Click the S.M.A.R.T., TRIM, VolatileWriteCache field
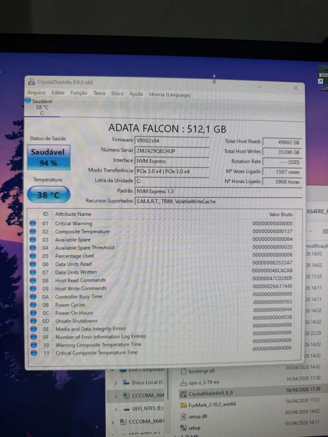328x437 pixels. tap(218, 201)
